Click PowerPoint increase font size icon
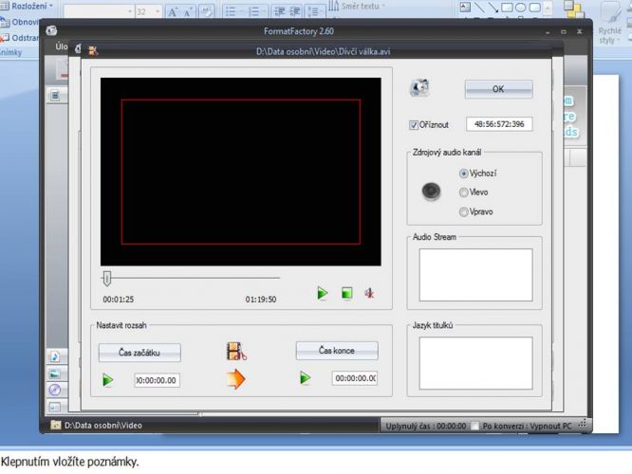Image resolution: width=632 pixels, height=474 pixels. tap(173, 12)
